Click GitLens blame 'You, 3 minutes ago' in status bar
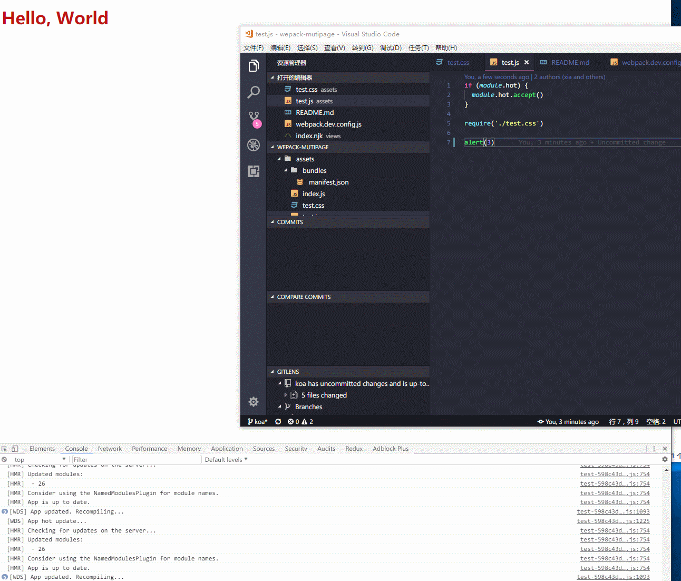 point(568,422)
